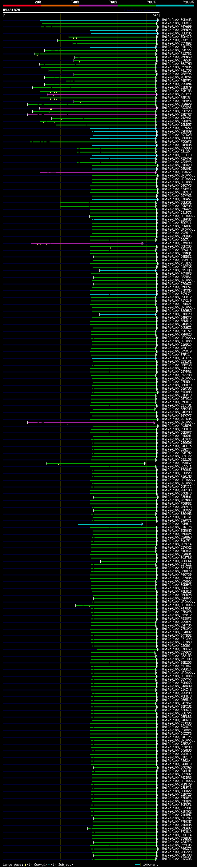The height and width of the screenshot is (867, 197).
Task: Click the green alignment bar for UniRef100_C5XMG2
Action: (96, 463)
